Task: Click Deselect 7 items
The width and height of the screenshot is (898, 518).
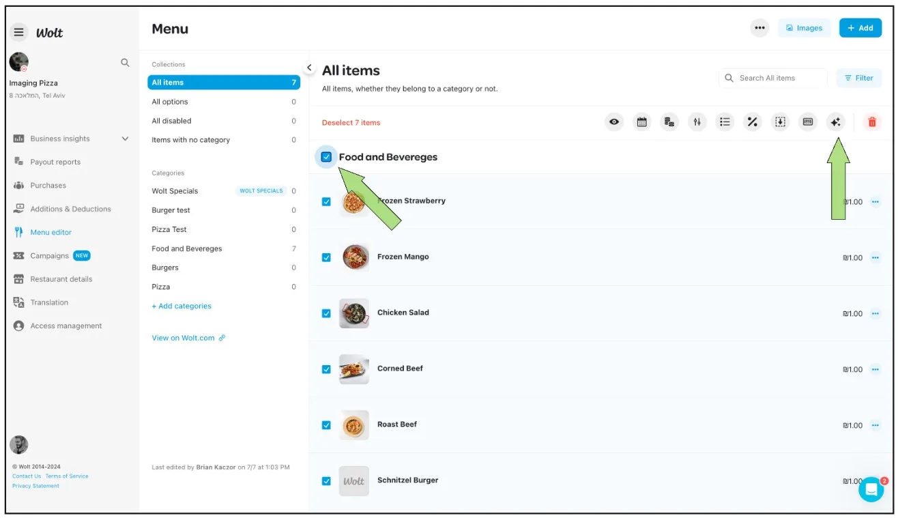Action: pos(351,123)
